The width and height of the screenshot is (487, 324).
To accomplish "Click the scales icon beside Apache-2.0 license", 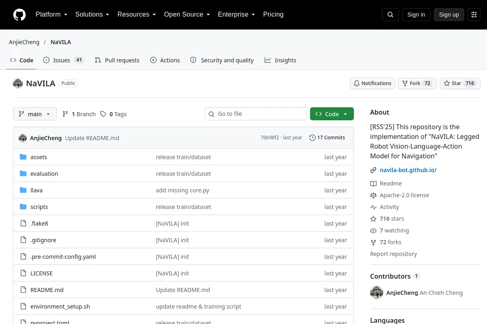I will pos(373,195).
